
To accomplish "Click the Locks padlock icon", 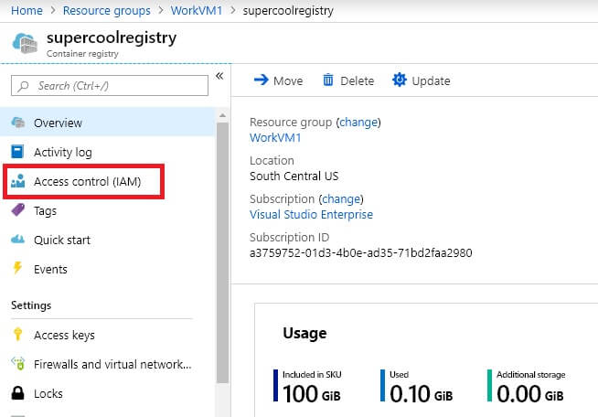I will tap(17, 392).
